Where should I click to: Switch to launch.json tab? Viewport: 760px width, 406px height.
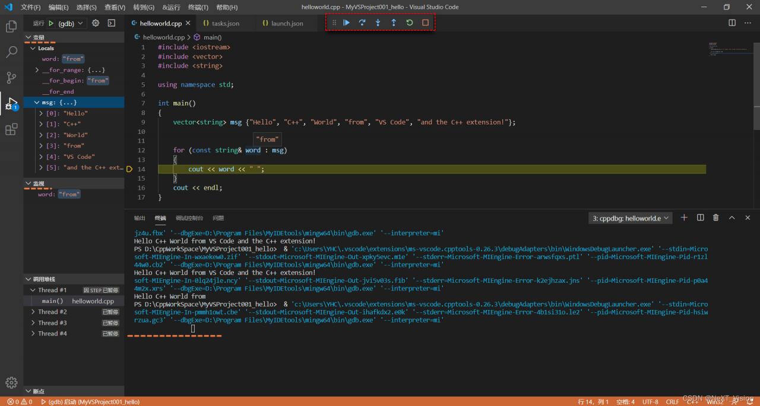click(287, 23)
